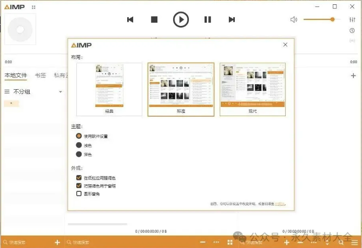Click the grid view icon in bottom bar
362x248 pixels.
(x=230, y=243)
